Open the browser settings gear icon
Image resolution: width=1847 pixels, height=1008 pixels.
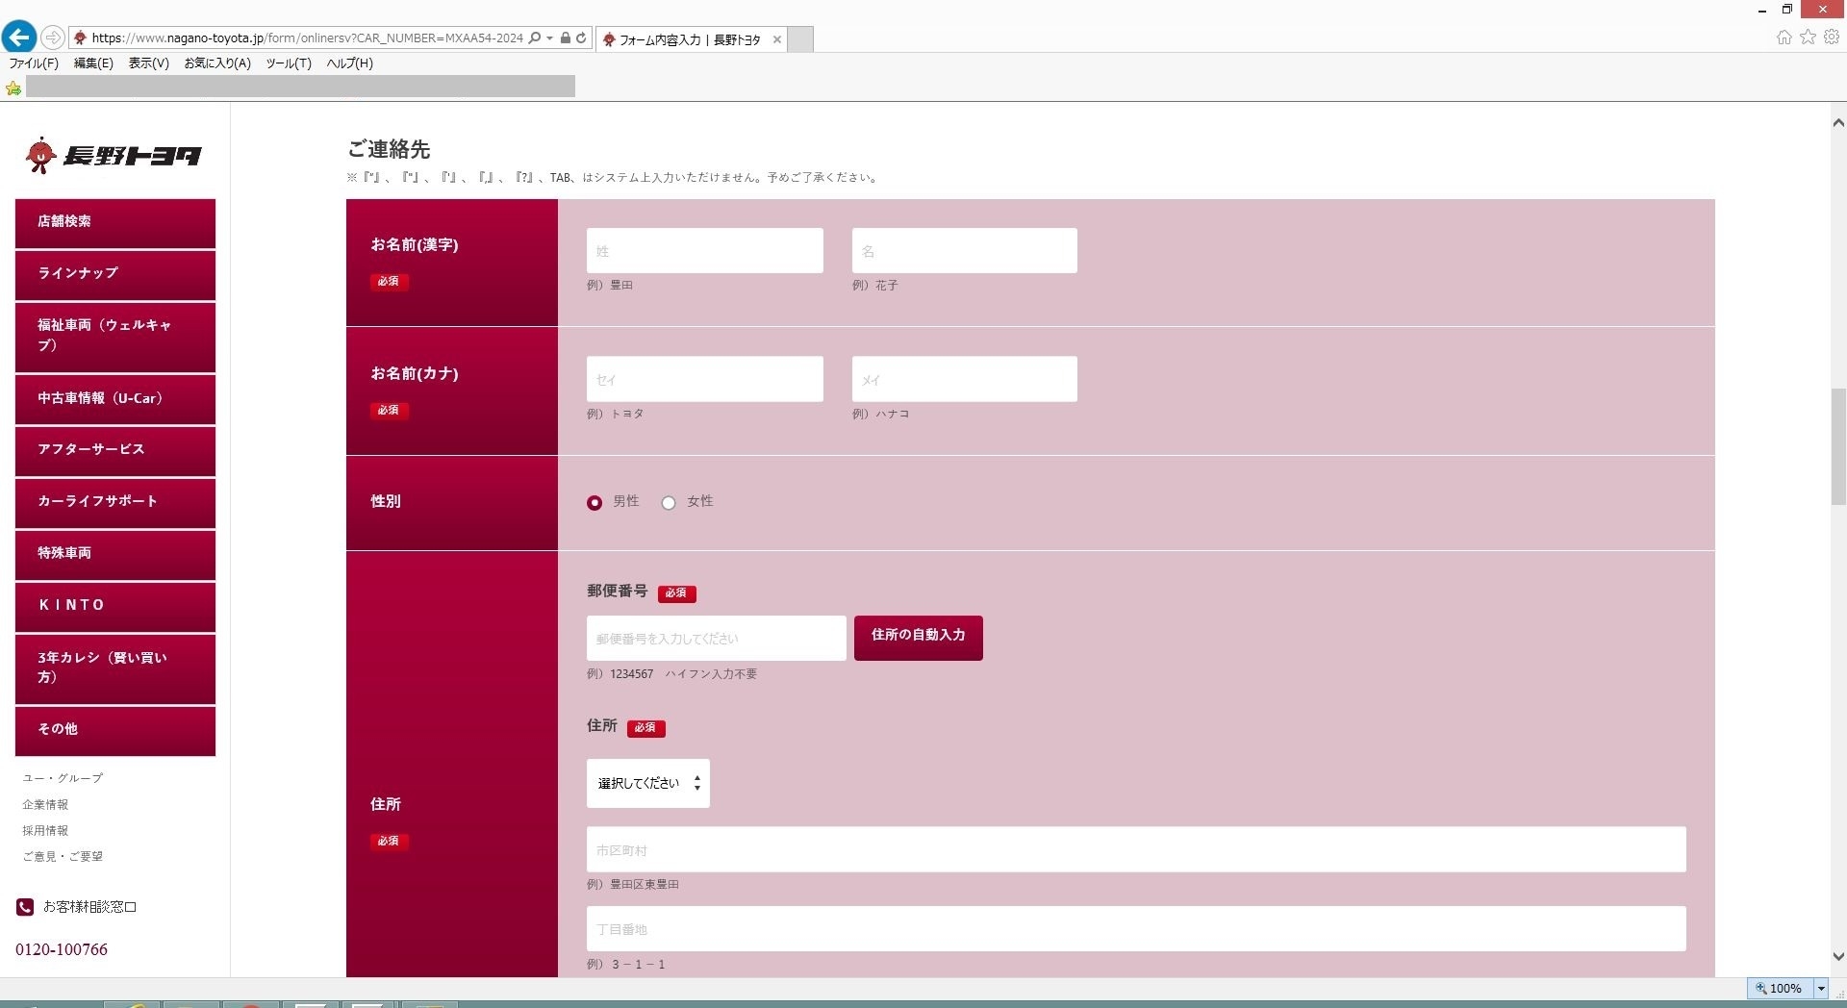(1832, 37)
